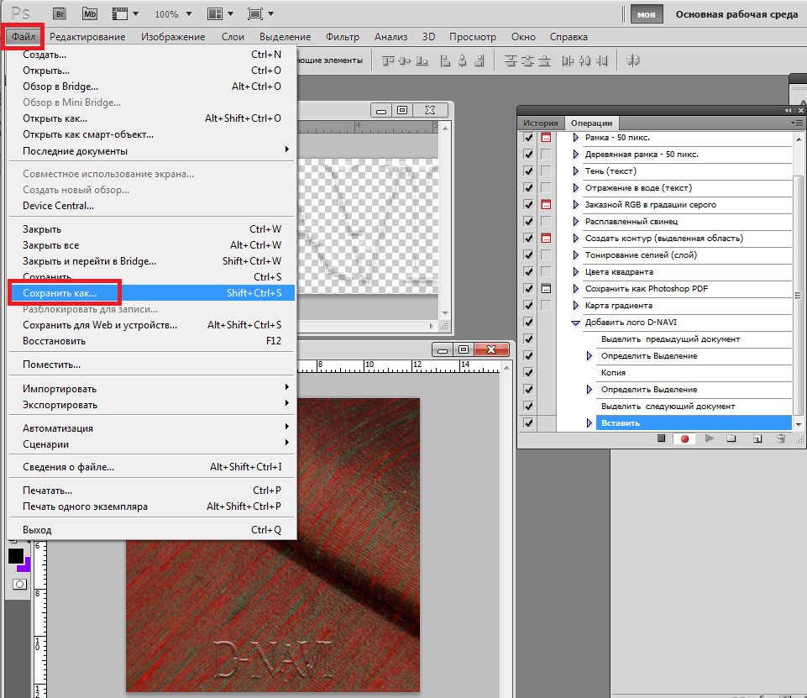Choose 'Сохранить как...' from File menu

151,293
